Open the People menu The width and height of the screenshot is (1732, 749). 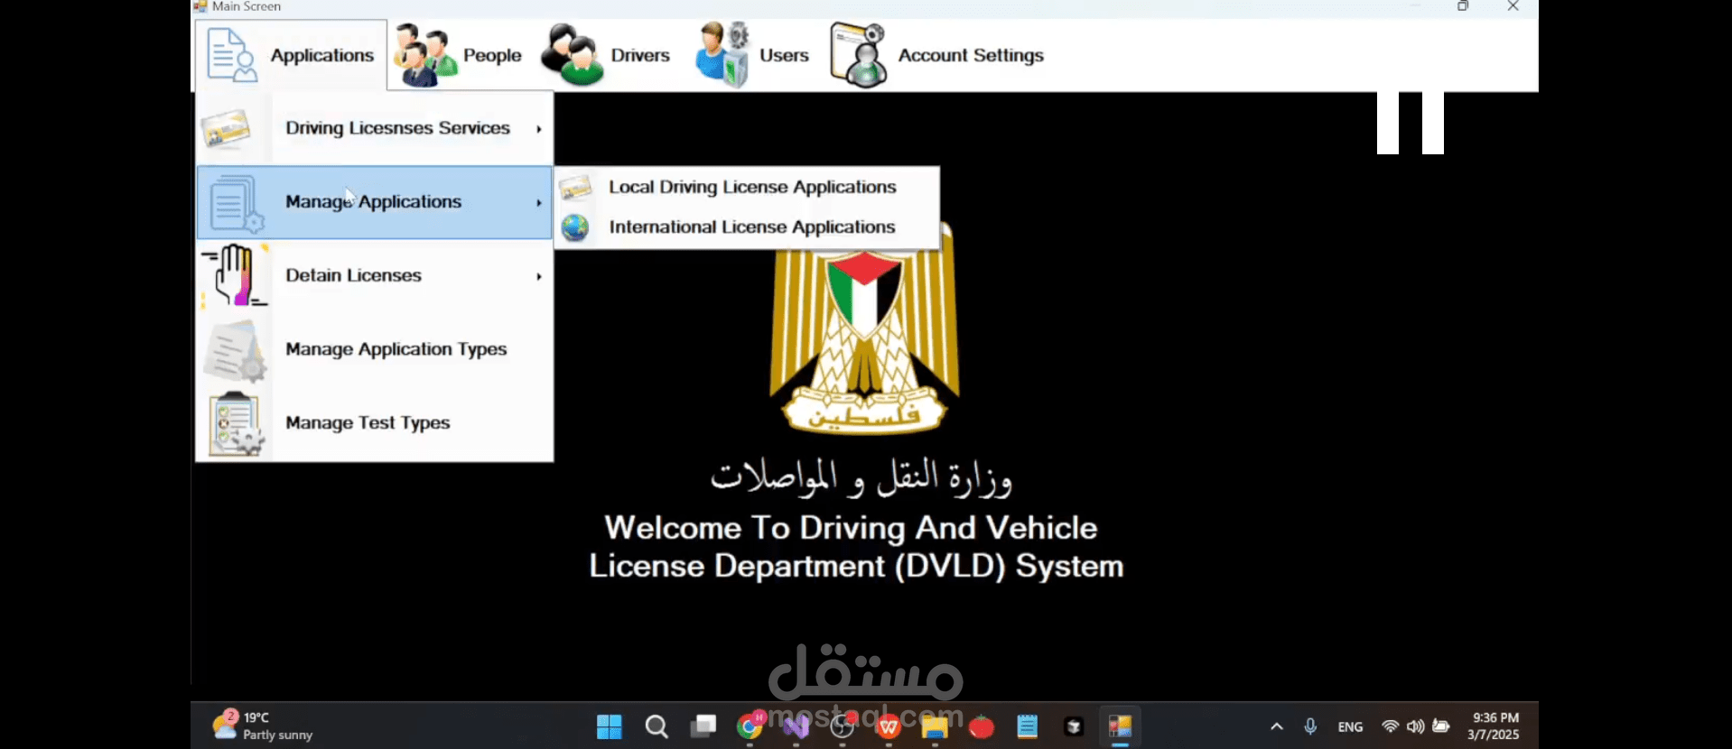(460, 55)
